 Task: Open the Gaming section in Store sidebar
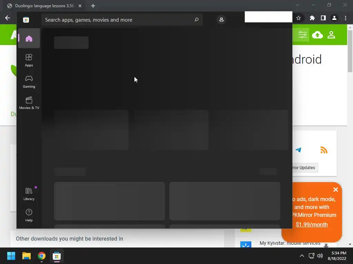[29, 82]
